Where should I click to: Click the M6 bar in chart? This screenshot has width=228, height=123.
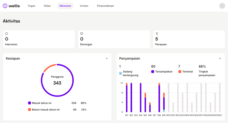click(150, 107)
